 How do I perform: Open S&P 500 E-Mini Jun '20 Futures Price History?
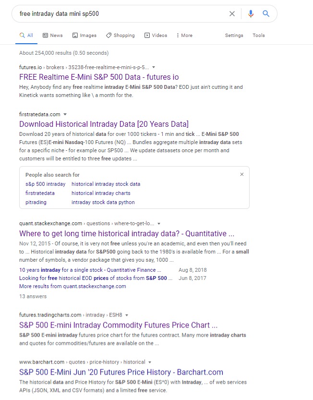tap(121, 372)
